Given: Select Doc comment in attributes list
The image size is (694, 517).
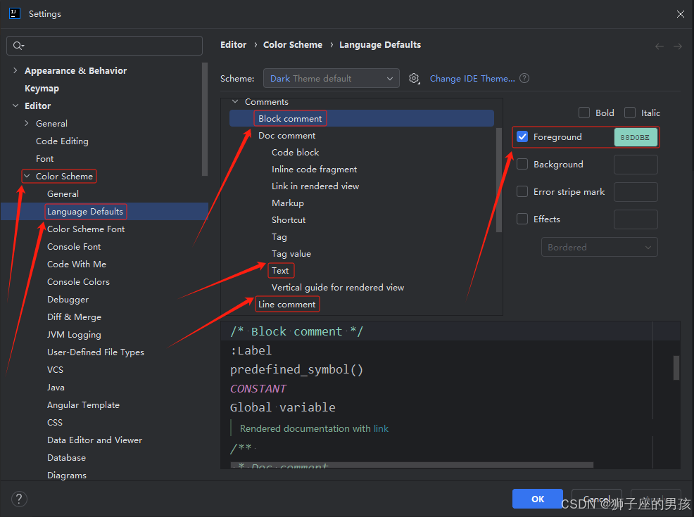Looking at the screenshot, I should (x=286, y=135).
